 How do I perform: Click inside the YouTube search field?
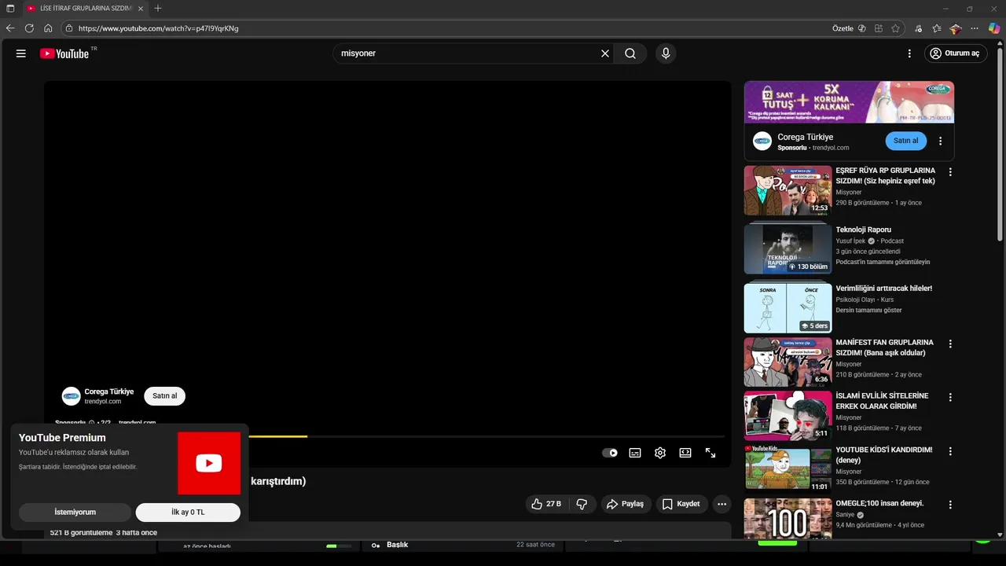(468, 53)
